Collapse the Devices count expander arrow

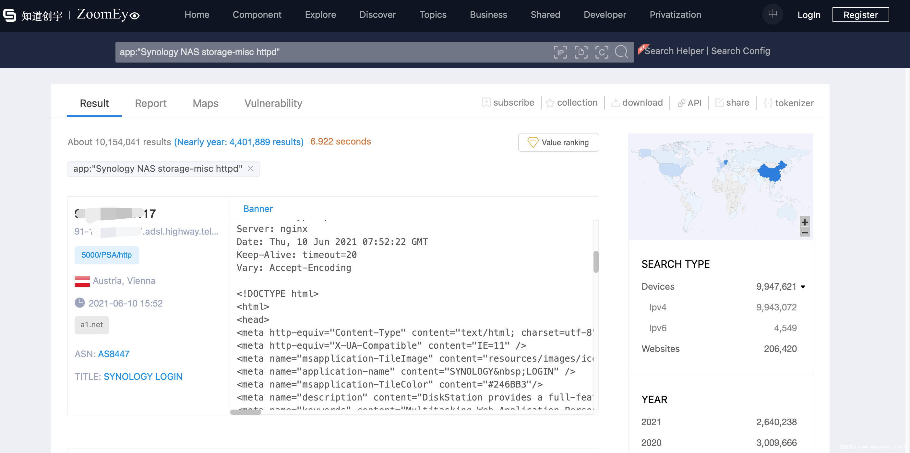(803, 287)
